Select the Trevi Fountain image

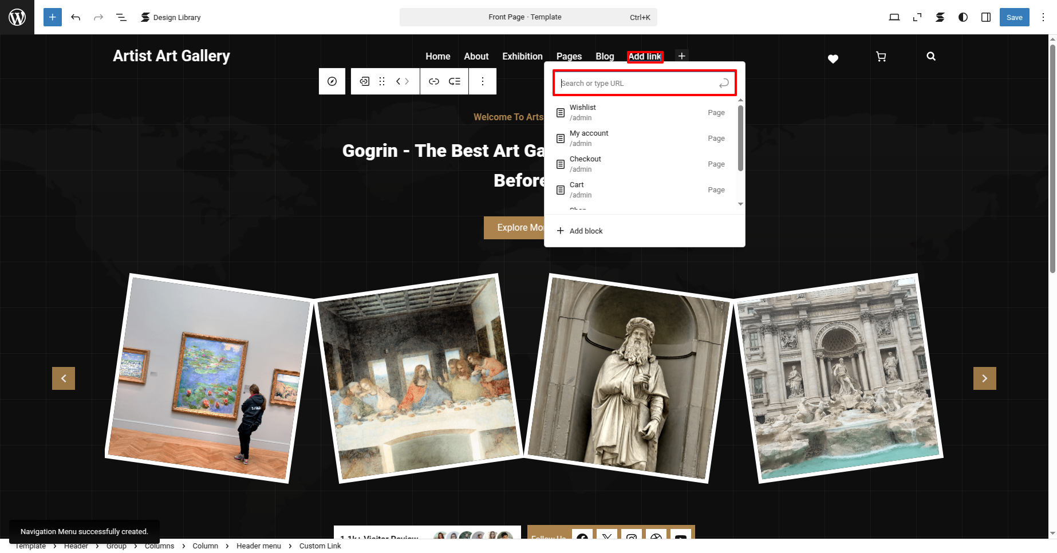click(x=838, y=378)
